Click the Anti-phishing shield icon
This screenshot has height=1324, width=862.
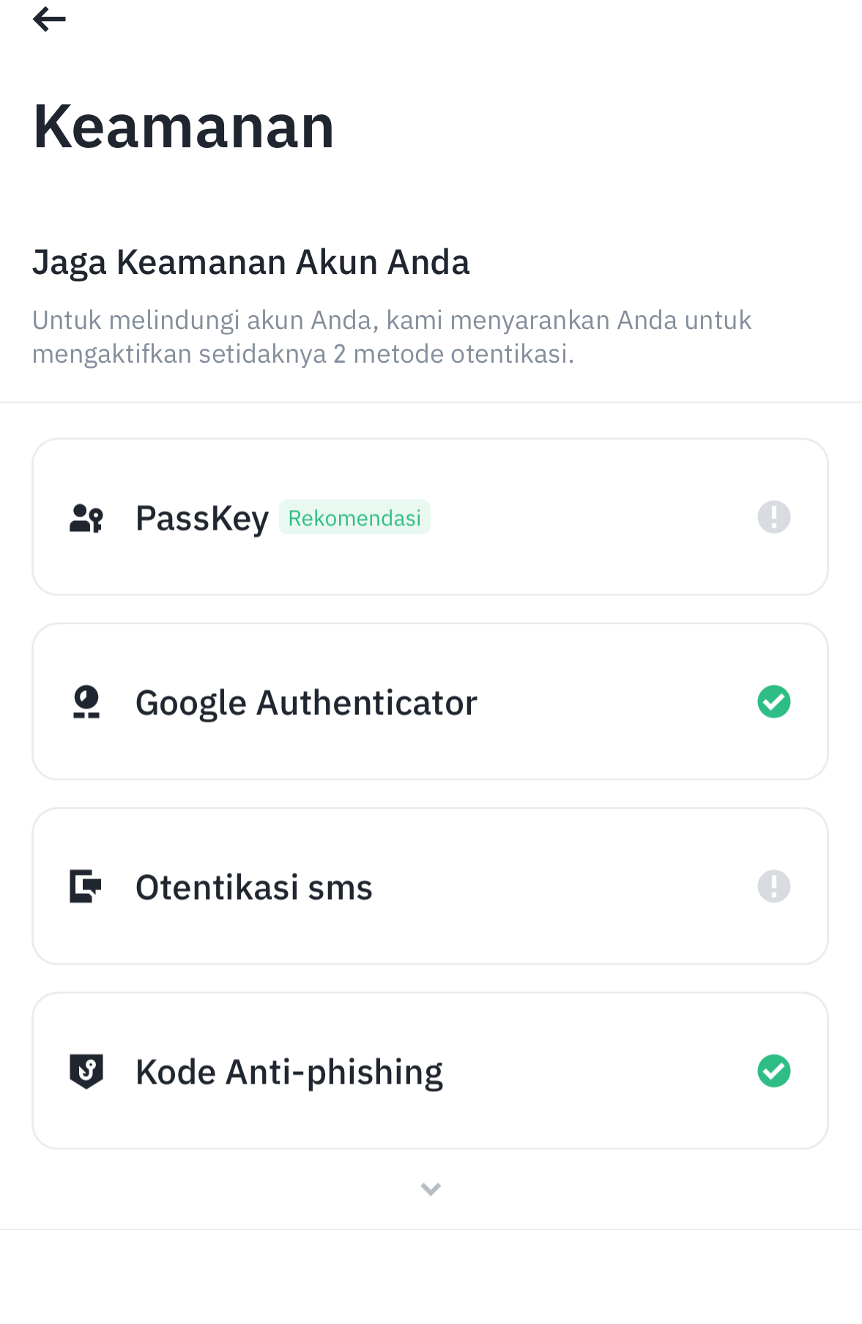click(86, 1071)
